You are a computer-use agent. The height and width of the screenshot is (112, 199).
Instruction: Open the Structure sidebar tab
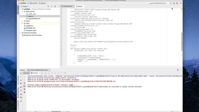point(18,105)
